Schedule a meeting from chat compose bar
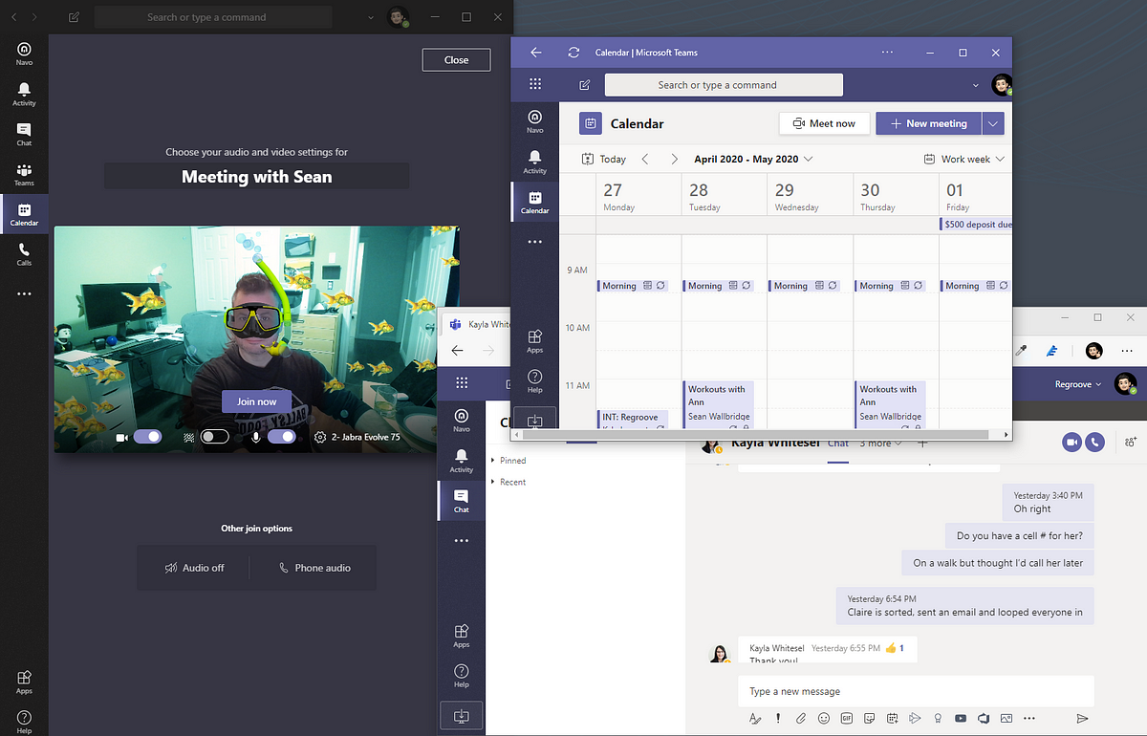Viewport: 1147px width, 736px height. [893, 718]
